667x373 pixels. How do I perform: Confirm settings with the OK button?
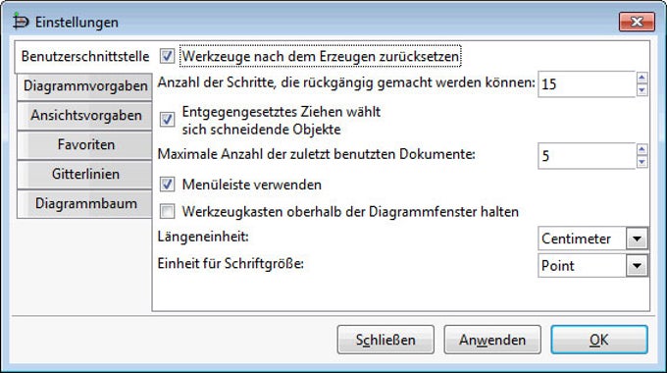599,340
